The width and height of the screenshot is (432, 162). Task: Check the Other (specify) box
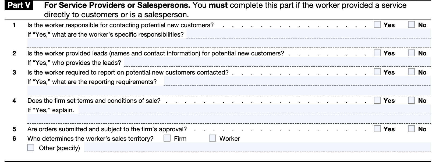coord(31,148)
